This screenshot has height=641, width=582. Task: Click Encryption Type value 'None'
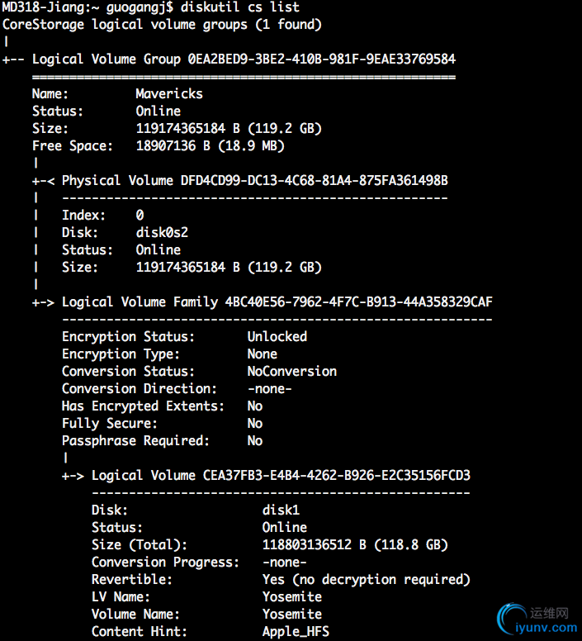pos(263,354)
